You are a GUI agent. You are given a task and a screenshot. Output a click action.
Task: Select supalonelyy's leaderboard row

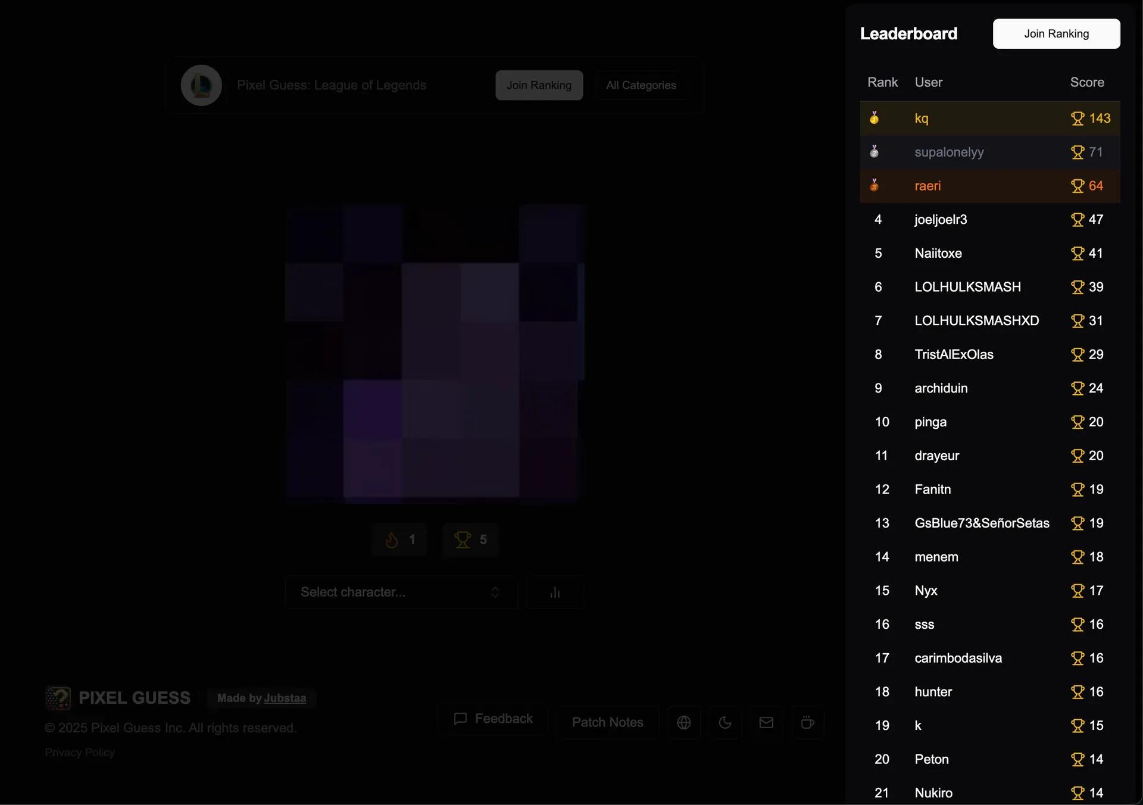click(x=990, y=152)
